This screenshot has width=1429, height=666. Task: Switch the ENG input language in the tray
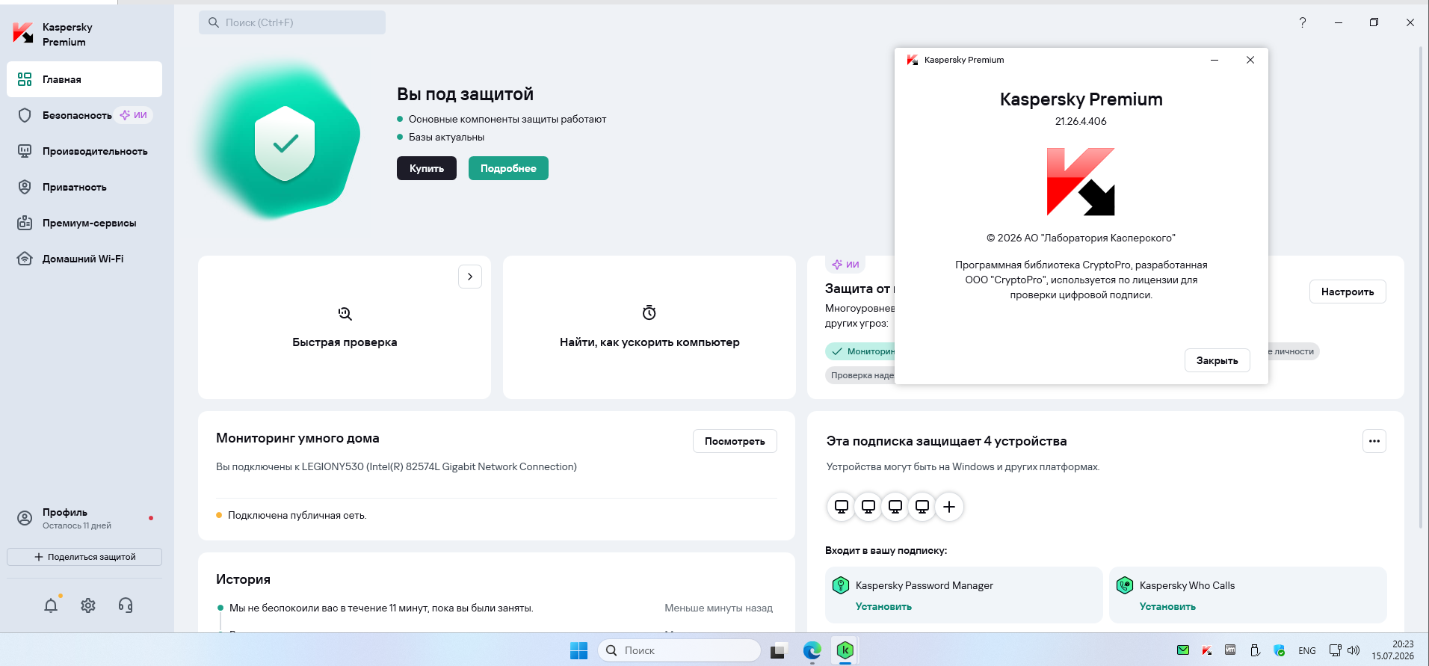[x=1307, y=650]
